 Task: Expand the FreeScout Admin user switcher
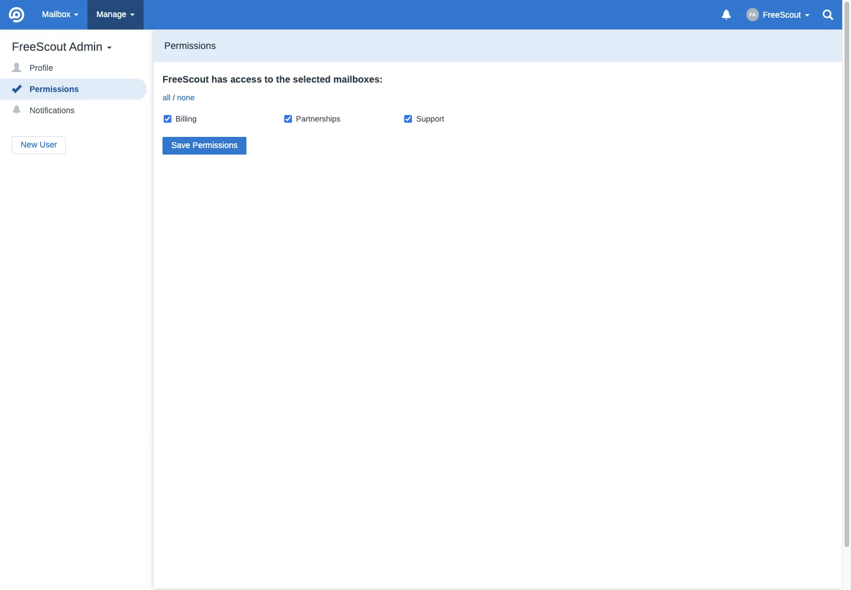pyautogui.click(x=61, y=47)
